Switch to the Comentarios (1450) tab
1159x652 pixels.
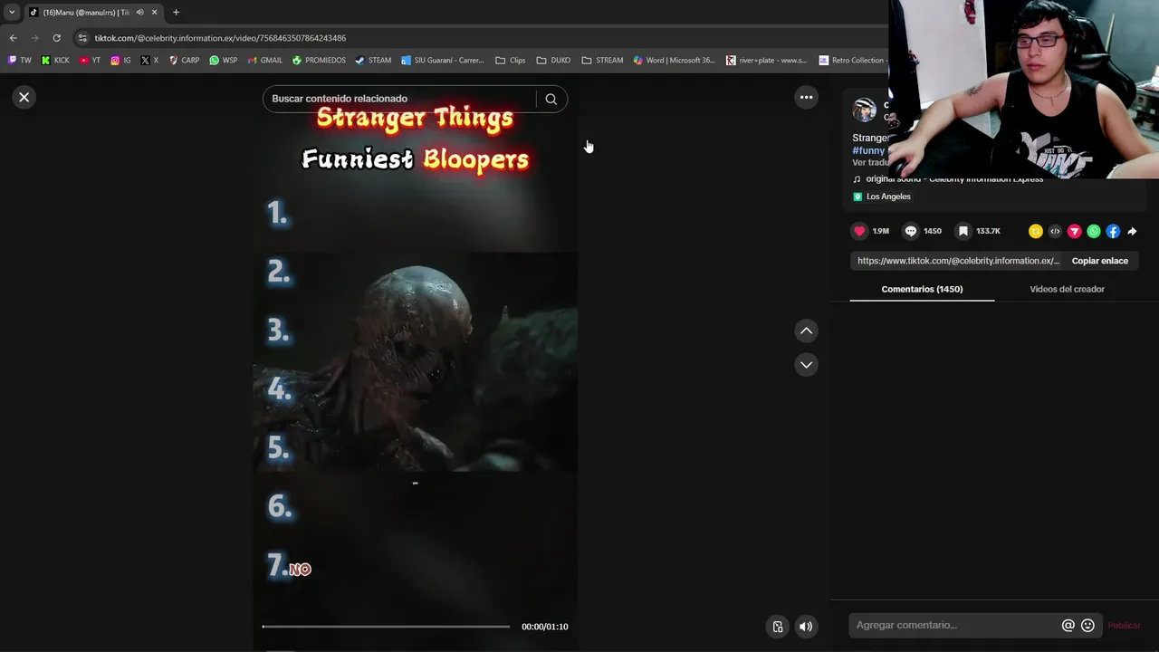(x=922, y=289)
